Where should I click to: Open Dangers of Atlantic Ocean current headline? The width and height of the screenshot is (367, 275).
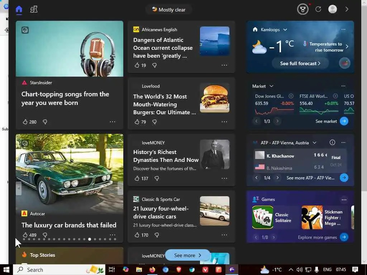163,48
